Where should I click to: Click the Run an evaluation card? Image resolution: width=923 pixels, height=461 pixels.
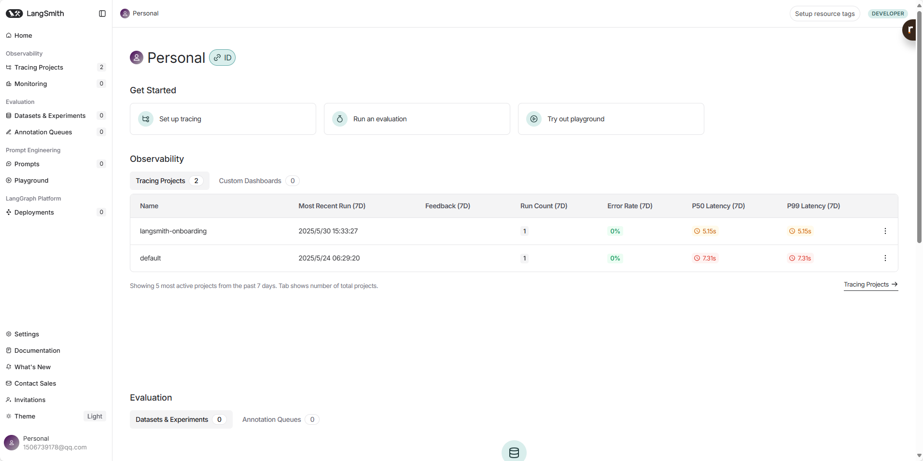coord(417,119)
